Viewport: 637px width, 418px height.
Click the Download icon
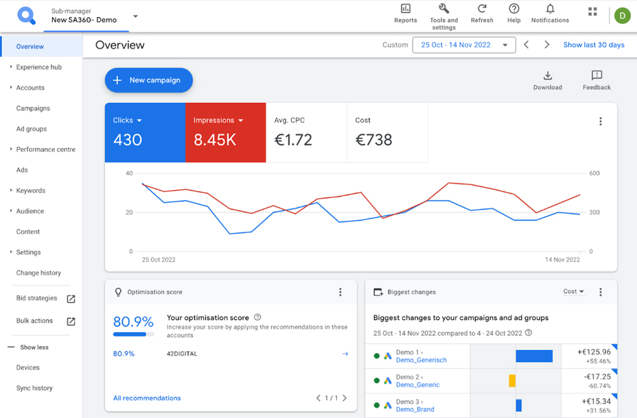(x=548, y=76)
